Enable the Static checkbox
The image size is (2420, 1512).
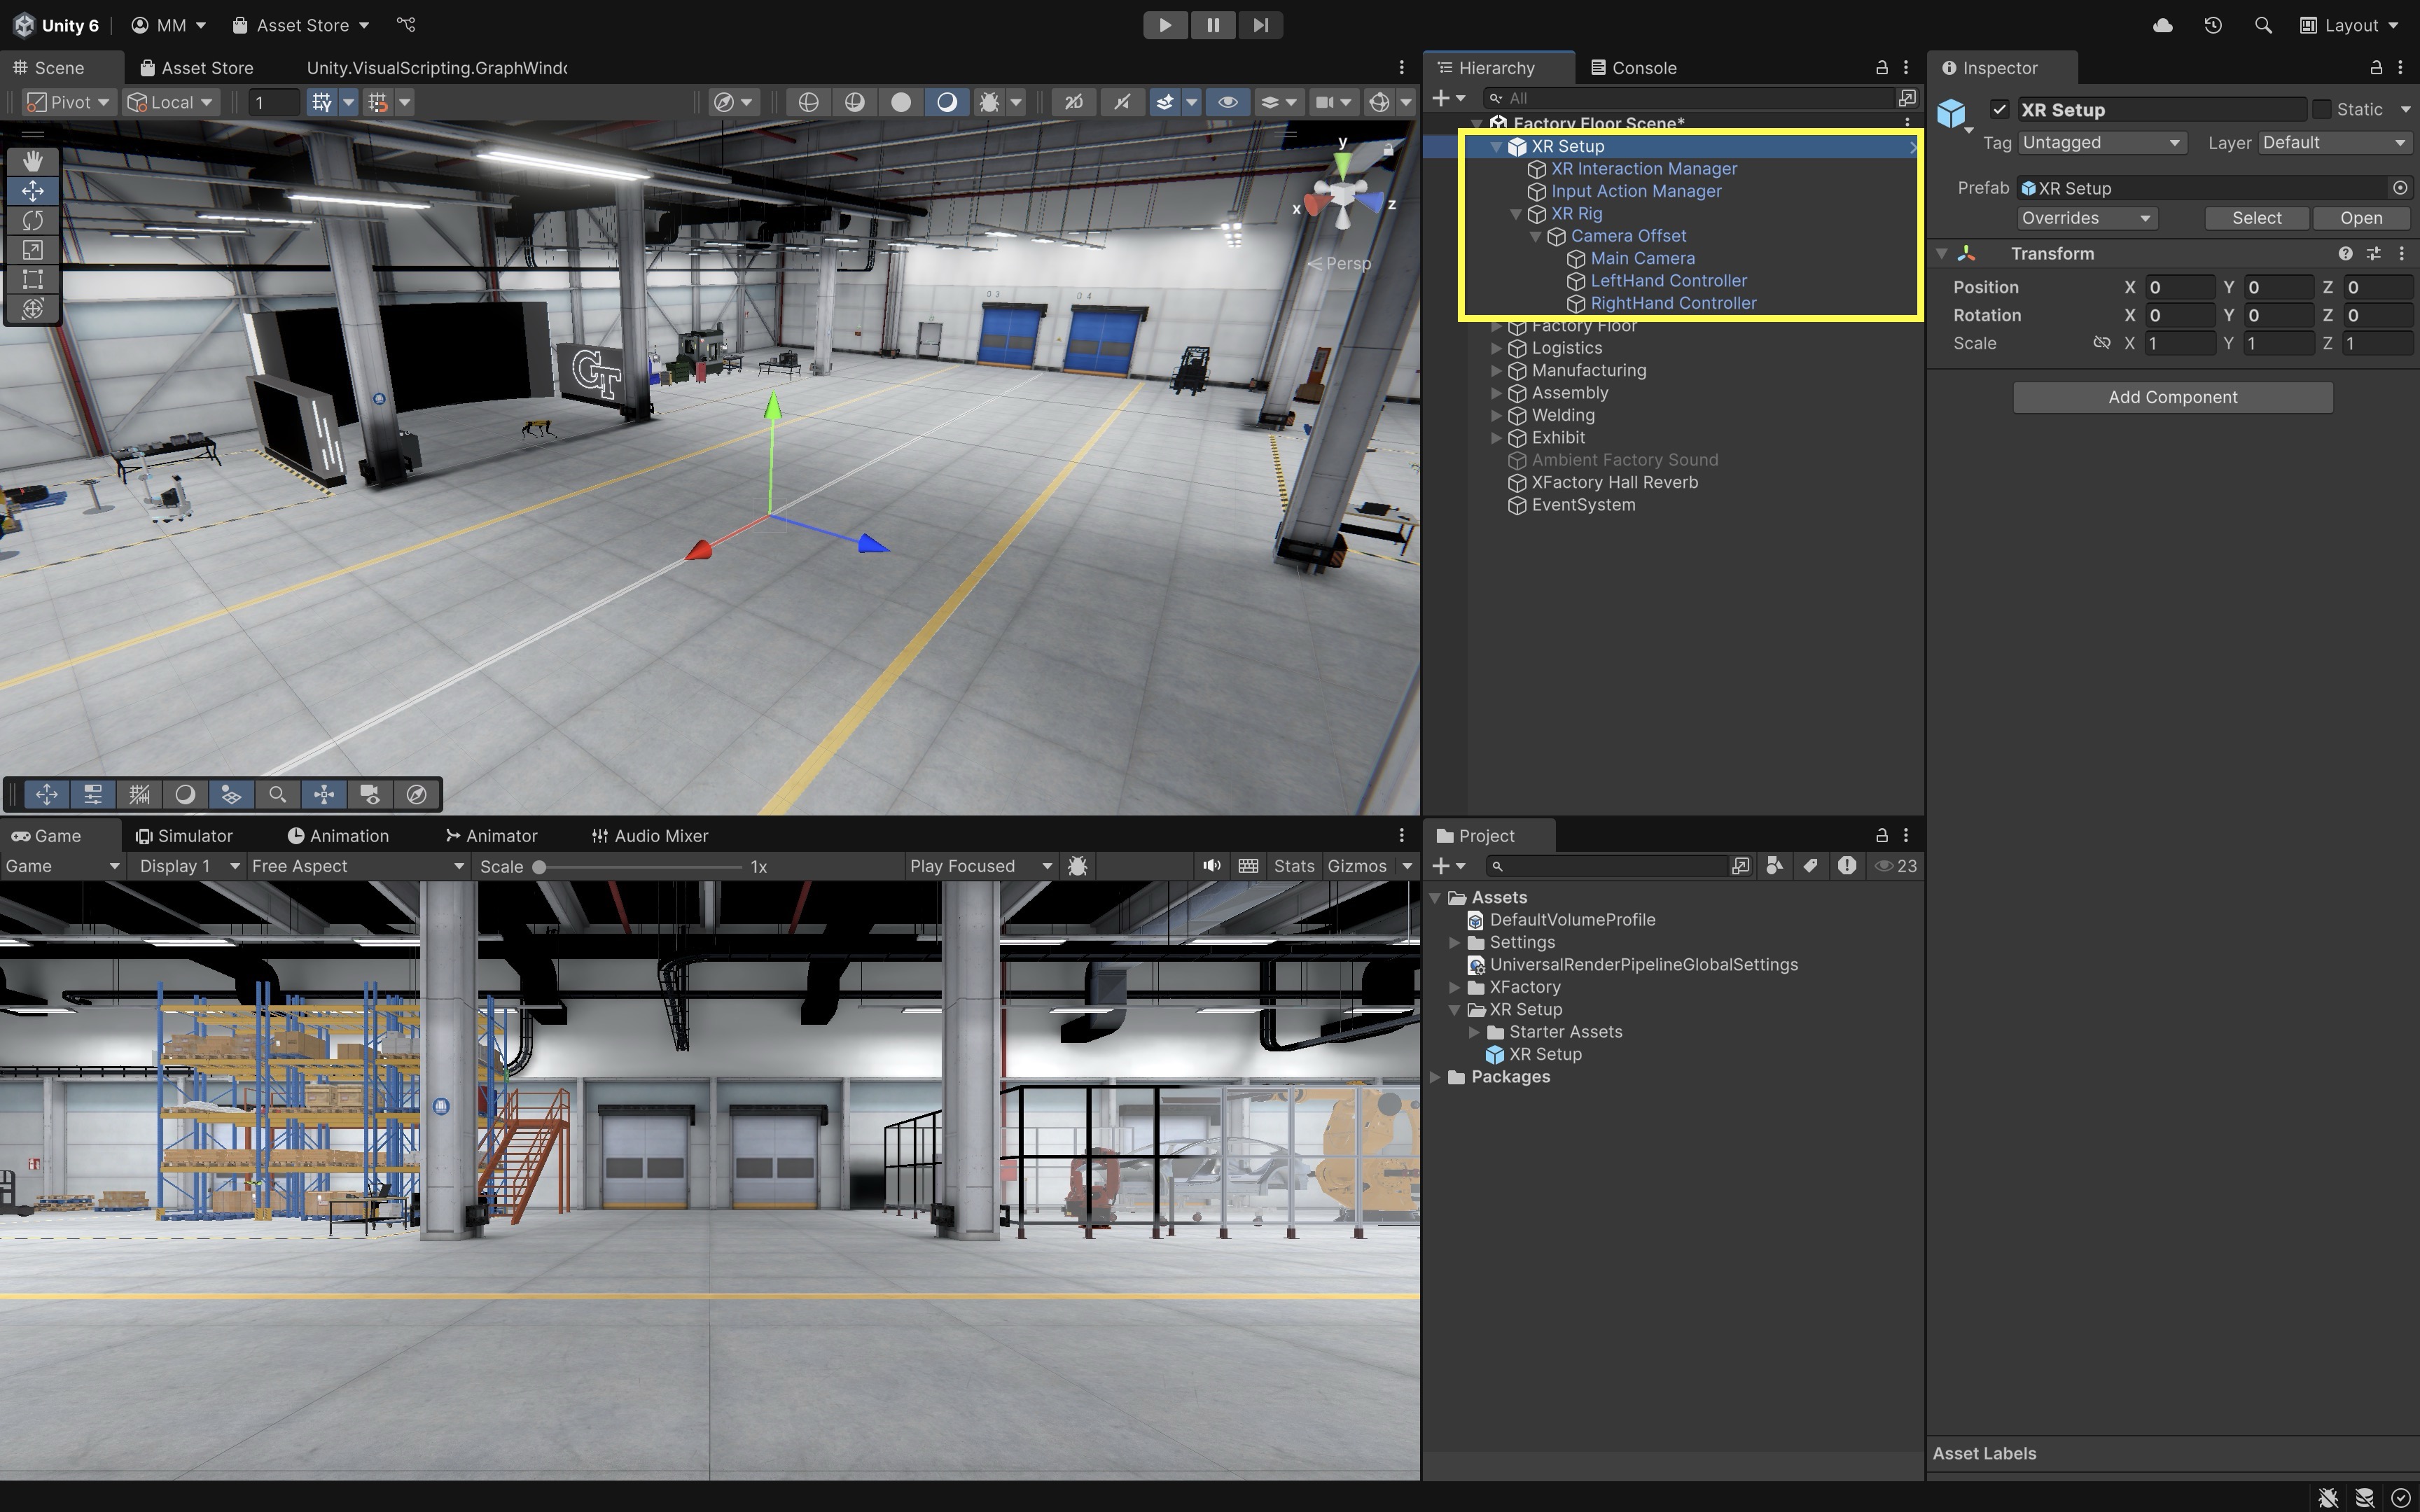(2322, 109)
